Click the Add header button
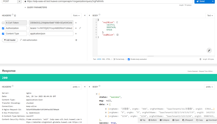The width and height of the screenshot is (217, 124). (x=10, y=40)
